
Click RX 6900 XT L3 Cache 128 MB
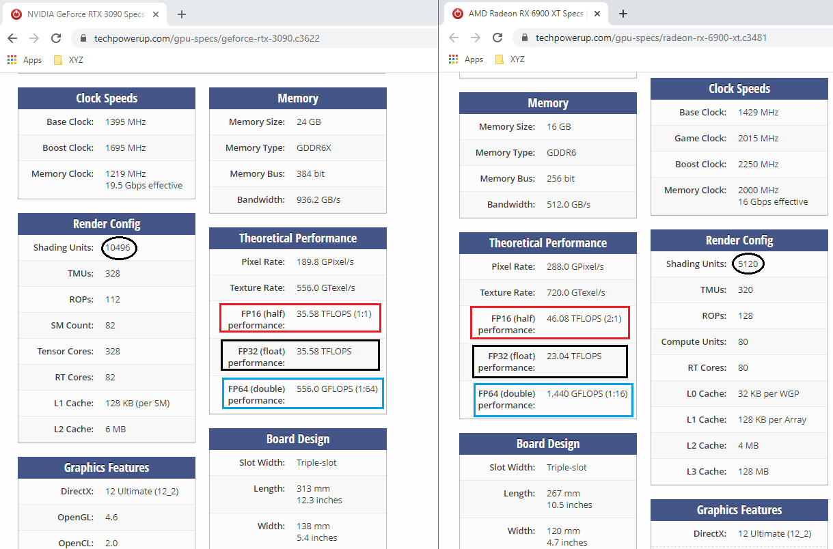754,471
